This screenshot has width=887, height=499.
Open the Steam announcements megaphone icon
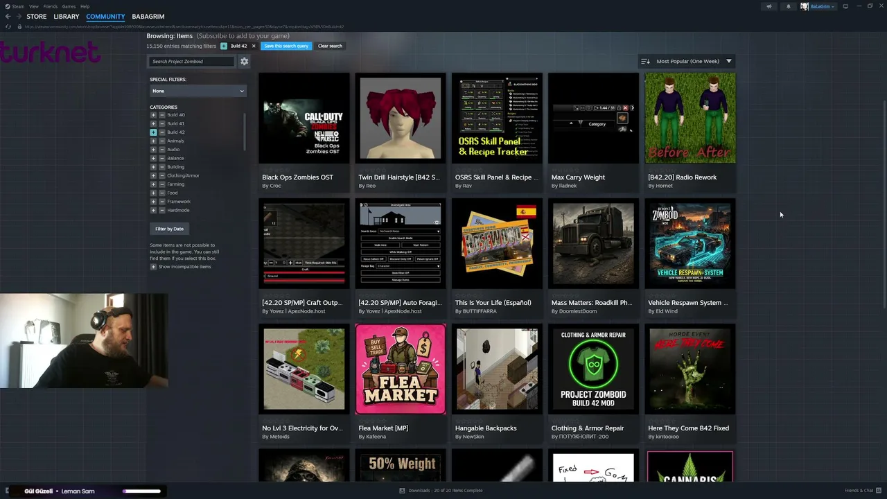click(769, 6)
